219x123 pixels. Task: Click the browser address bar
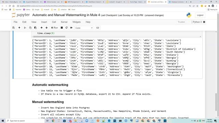[x=103, y=6]
